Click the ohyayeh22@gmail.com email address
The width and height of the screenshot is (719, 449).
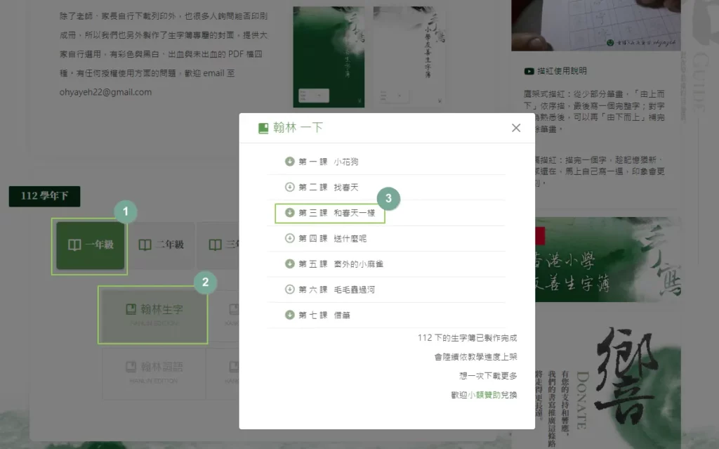[105, 92]
